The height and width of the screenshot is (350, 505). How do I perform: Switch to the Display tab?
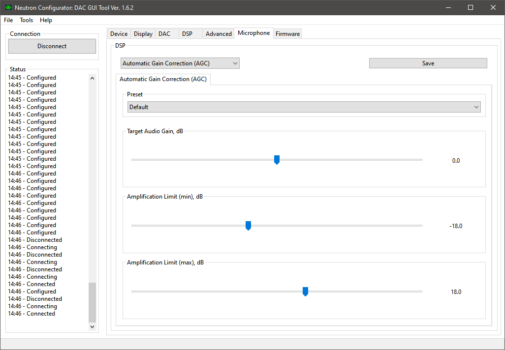pyautogui.click(x=143, y=34)
